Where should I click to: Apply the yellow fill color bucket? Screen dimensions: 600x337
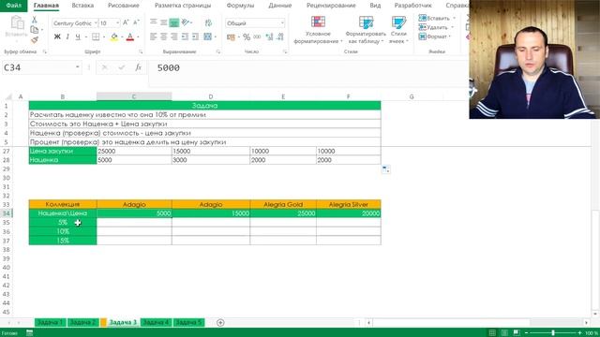click(114, 37)
